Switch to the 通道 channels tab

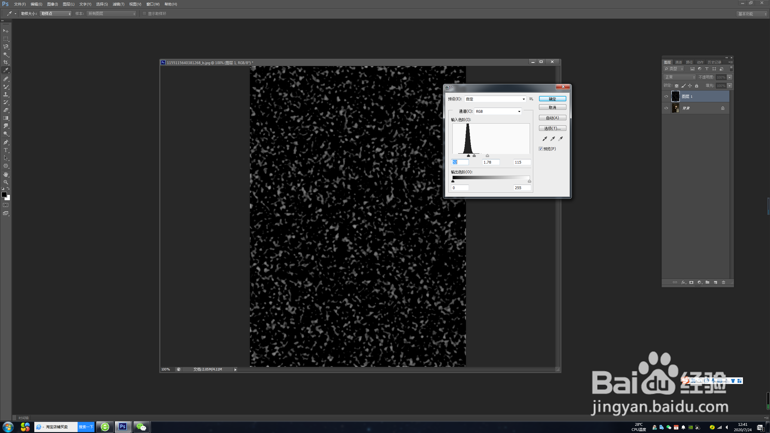pyautogui.click(x=678, y=62)
